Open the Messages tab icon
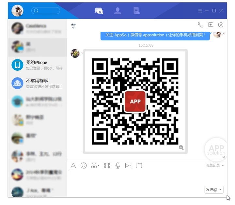This screenshot has height=205, width=235. pyautogui.click(x=99, y=11)
